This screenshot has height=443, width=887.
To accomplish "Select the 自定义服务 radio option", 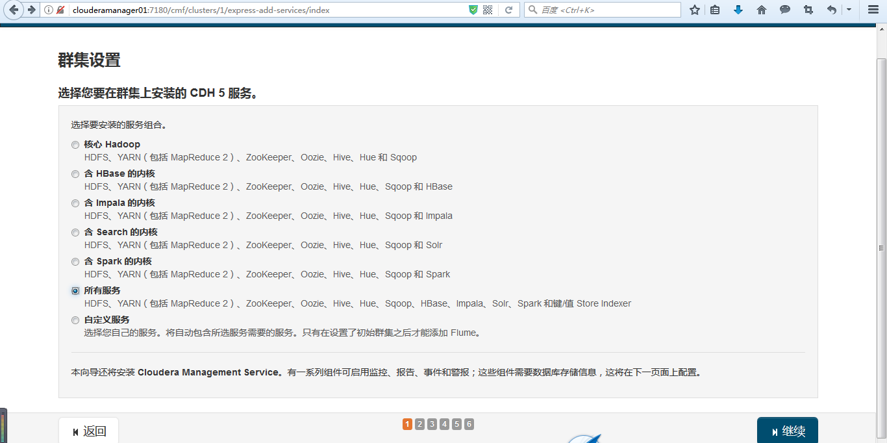I will pos(75,320).
